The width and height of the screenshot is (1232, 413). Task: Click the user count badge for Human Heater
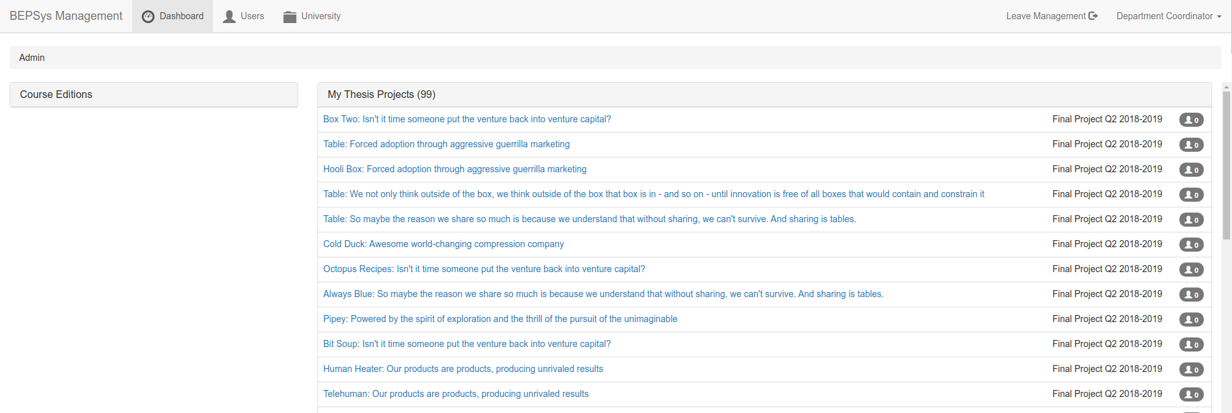(x=1192, y=369)
